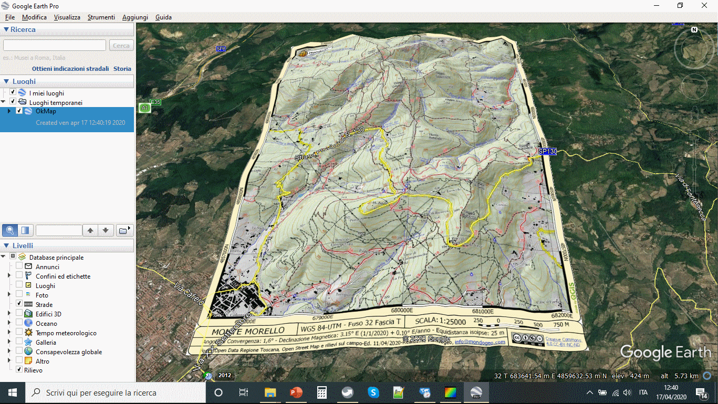The width and height of the screenshot is (718, 404).
Task: Expand the Confini ed etichette layer
Action: 9,276
